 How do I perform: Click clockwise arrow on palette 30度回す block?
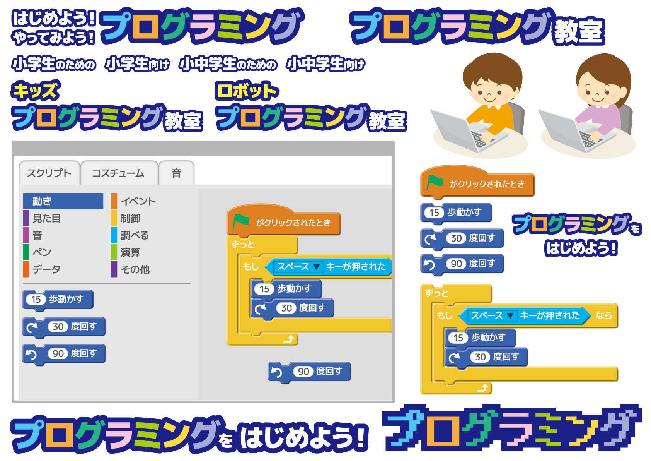[x=32, y=327]
